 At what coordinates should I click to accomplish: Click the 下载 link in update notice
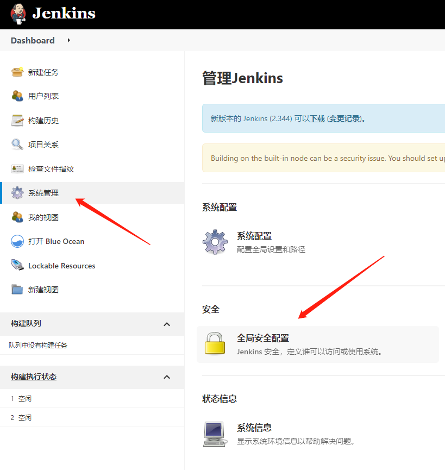pyautogui.click(x=317, y=118)
